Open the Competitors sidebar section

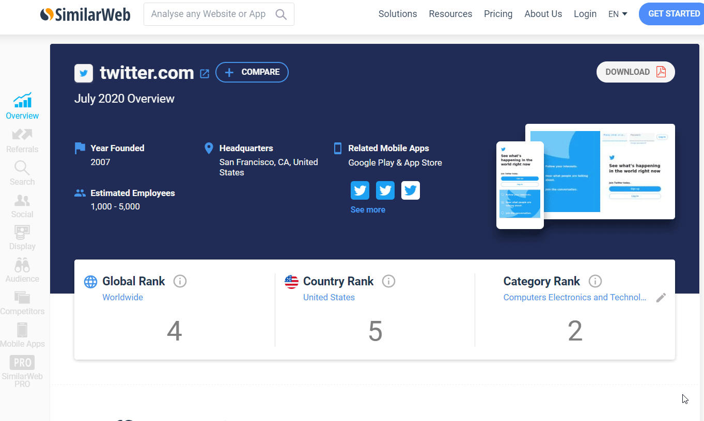point(22,303)
